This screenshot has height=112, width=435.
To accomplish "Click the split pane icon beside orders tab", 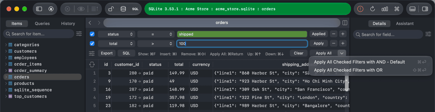I will (345, 23).
